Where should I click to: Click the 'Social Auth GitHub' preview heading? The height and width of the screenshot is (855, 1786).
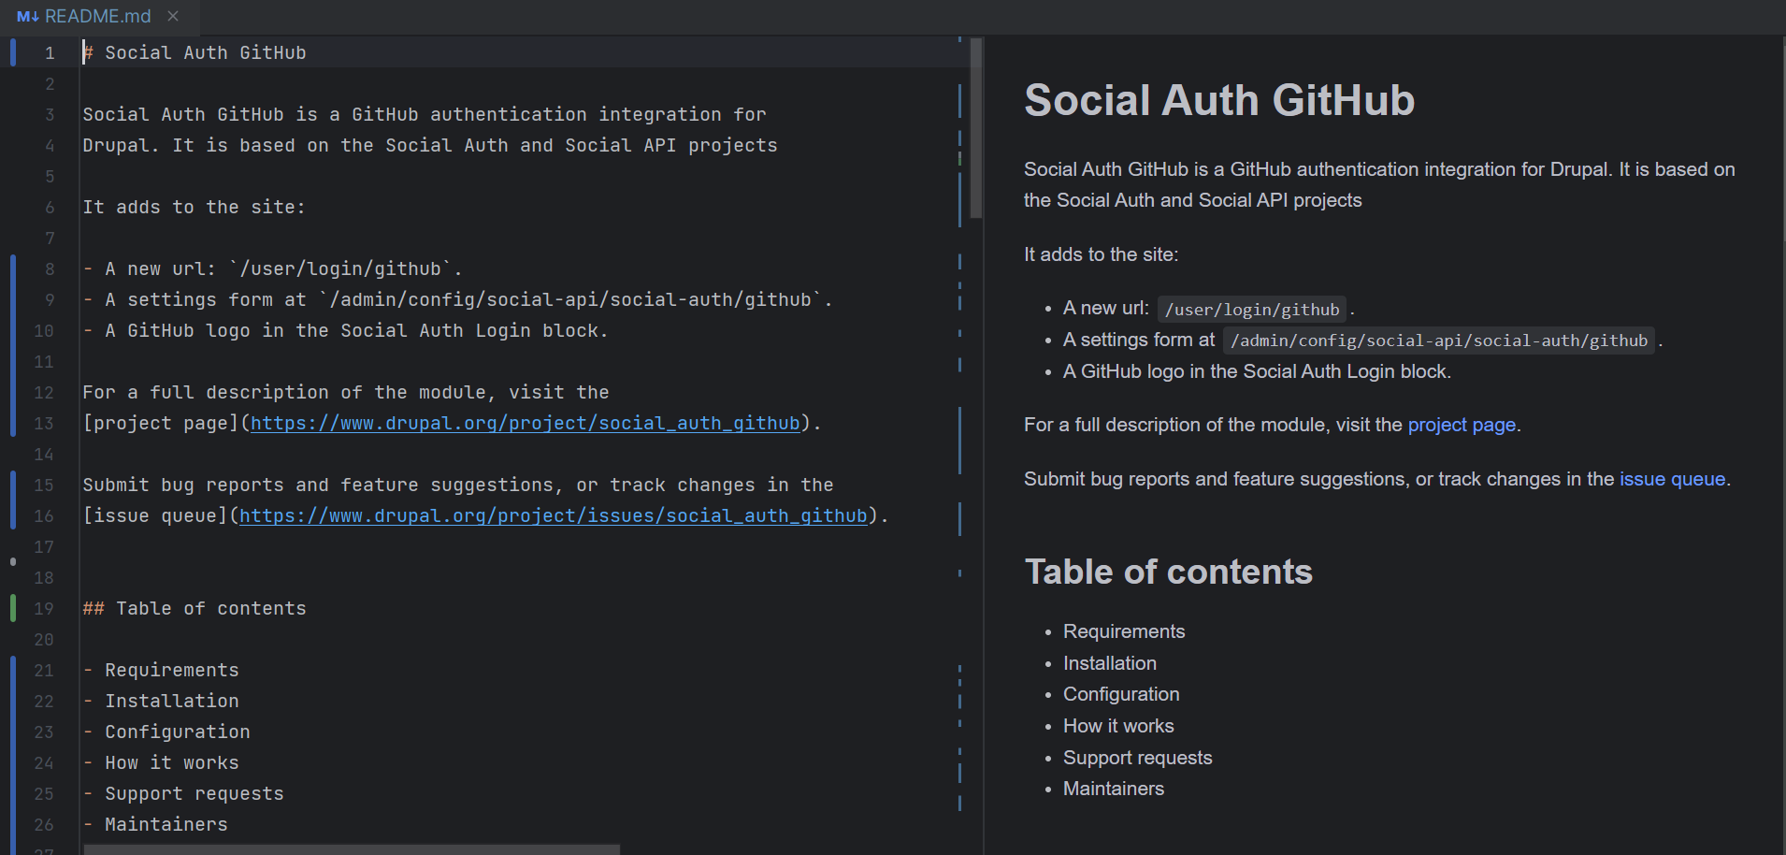point(1218,100)
